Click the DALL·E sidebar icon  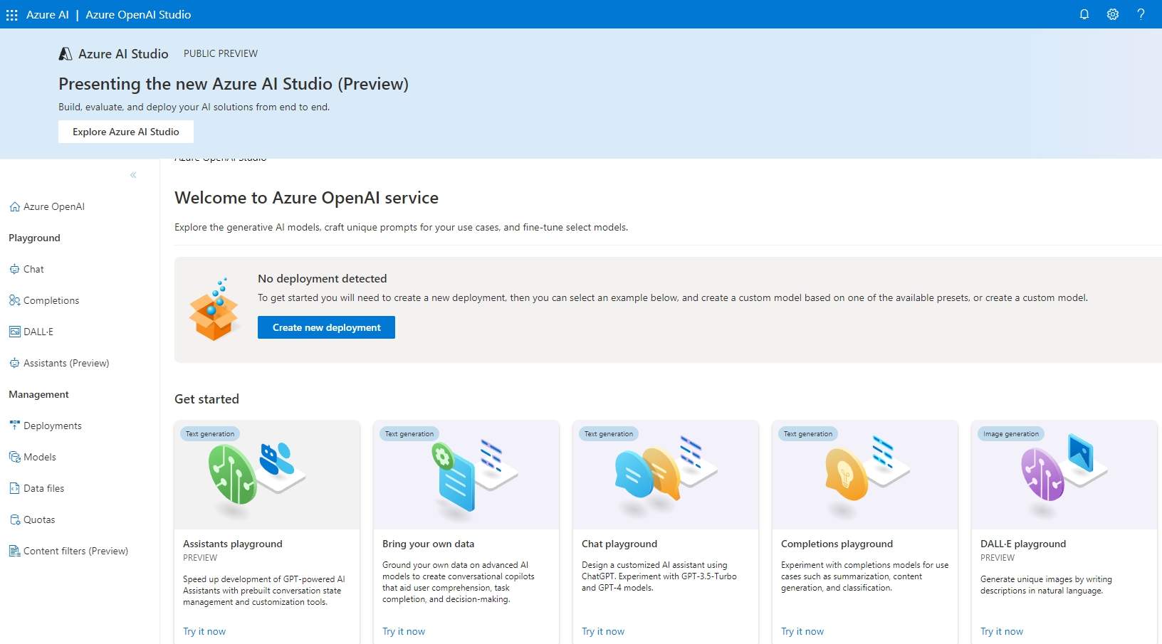15,332
